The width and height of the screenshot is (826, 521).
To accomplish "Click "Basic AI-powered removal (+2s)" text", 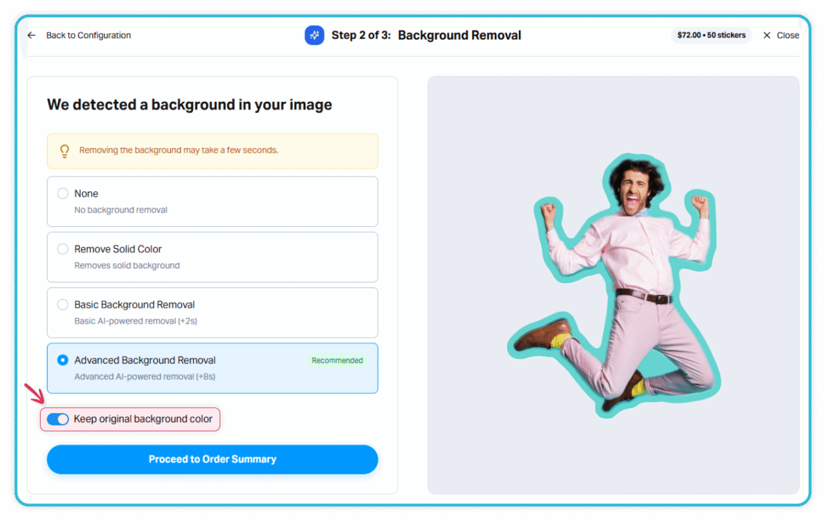I will [x=136, y=321].
